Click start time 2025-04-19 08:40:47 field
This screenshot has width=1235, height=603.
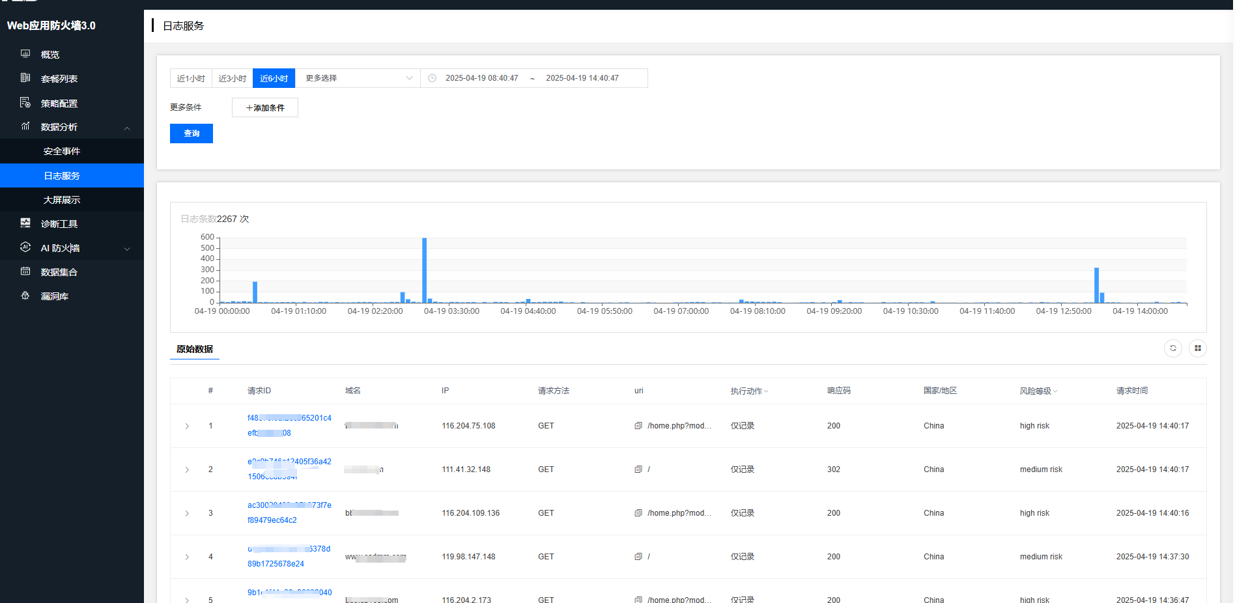click(x=482, y=78)
